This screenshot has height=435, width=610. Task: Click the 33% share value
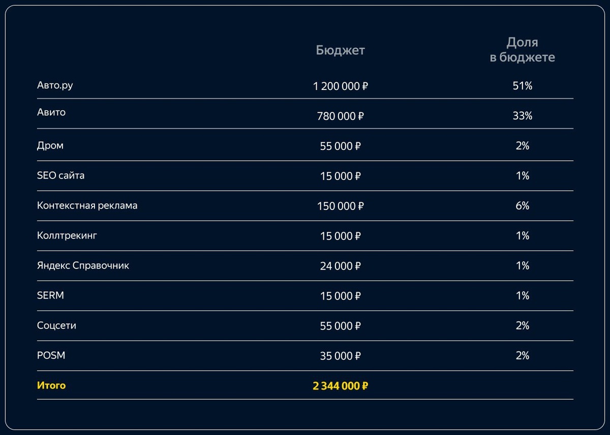[x=523, y=116]
